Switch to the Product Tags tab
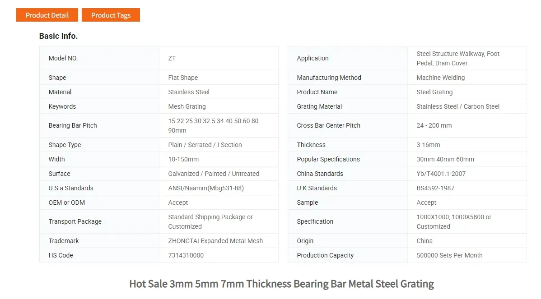 (x=111, y=15)
